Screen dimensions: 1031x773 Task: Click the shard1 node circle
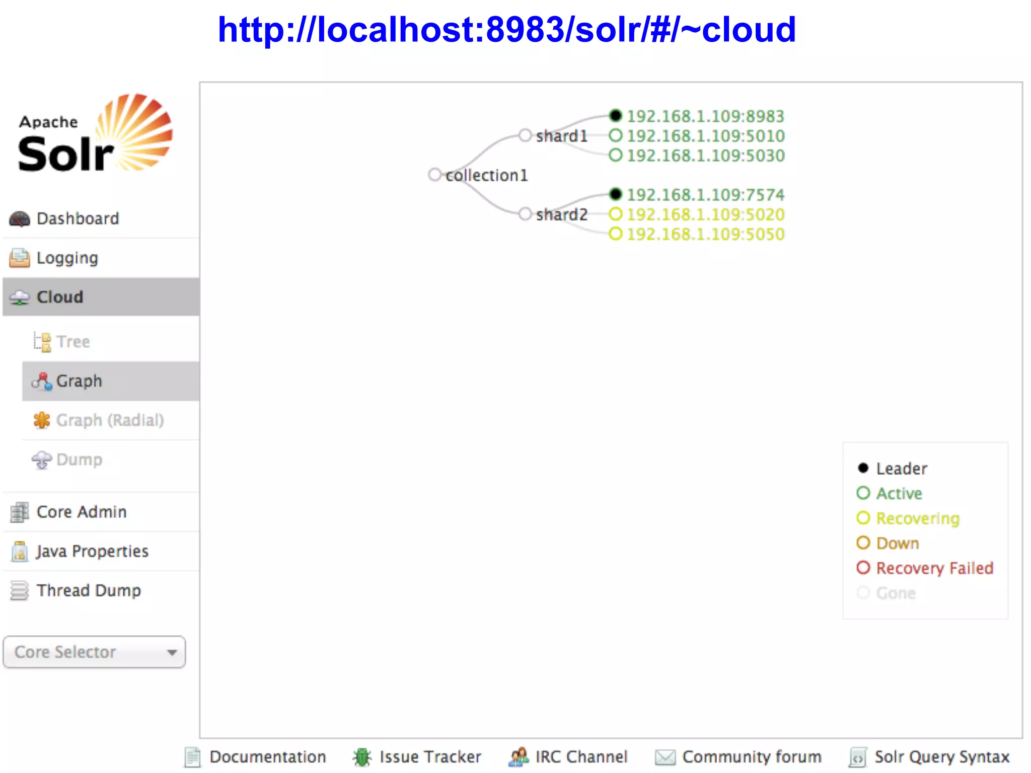[525, 135]
